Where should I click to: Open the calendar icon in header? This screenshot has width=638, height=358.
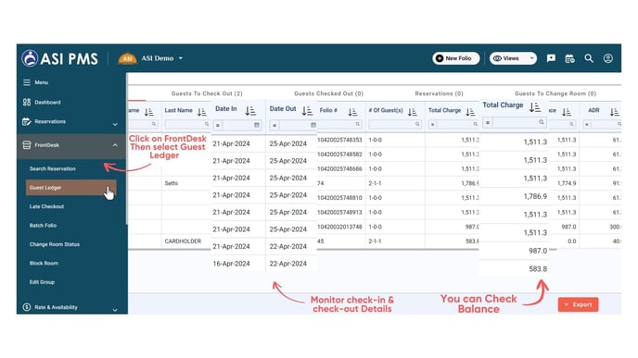tap(569, 58)
